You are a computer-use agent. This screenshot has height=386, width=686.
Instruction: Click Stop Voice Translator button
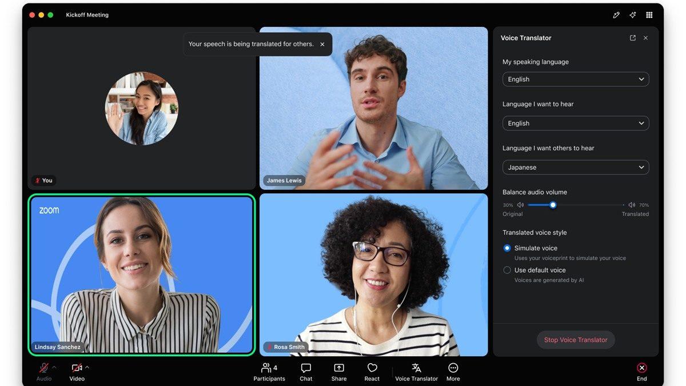tap(576, 340)
